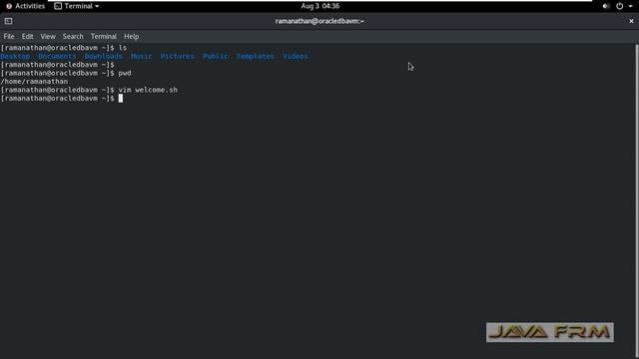The height and width of the screenshot is (359, 639).
Task: Expand the system menu arrow
Action: point(630,6)
